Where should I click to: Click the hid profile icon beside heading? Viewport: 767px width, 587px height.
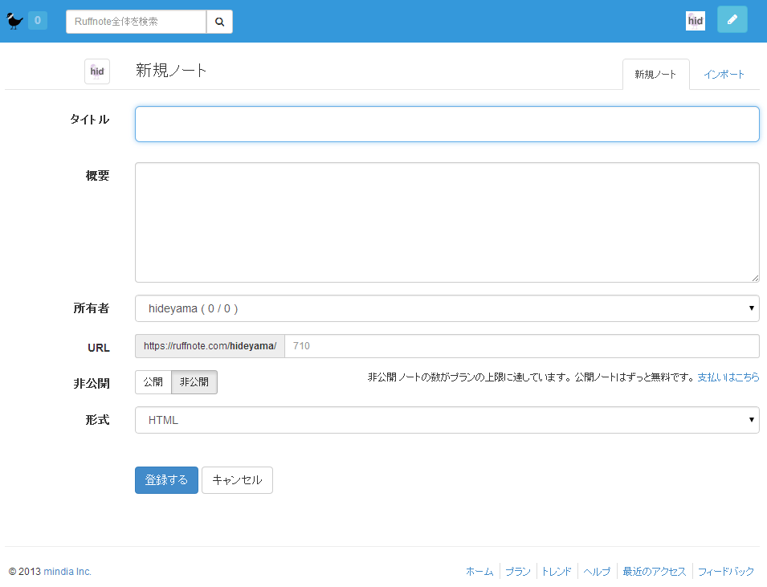(97, 71)
